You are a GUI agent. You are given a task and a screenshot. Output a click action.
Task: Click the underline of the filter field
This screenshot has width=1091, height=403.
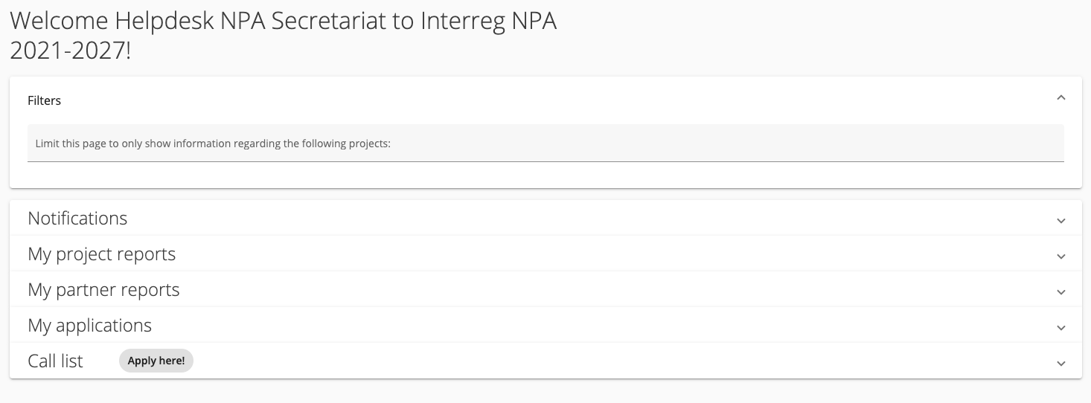pyautogui.click(x=545, y=161)
